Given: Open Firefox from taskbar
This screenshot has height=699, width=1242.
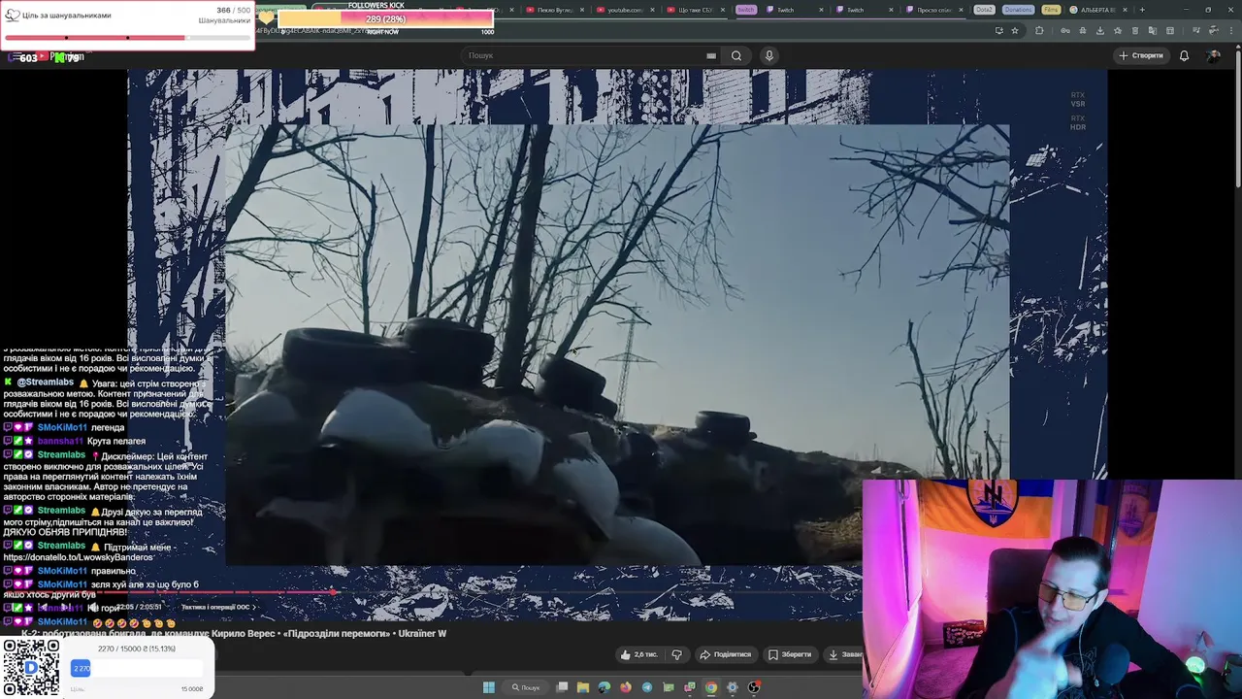Looking at the screenshot, I should pyautogui.click(x=626, y=687).
